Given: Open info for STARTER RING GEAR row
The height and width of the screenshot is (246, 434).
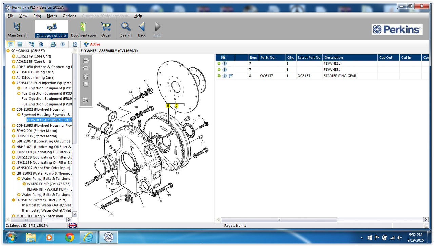Looking at the screenshot, I should [x=225, y=76].
